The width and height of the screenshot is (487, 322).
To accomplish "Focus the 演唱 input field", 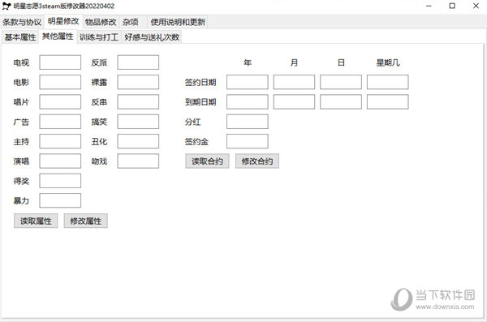I will 60,161.
